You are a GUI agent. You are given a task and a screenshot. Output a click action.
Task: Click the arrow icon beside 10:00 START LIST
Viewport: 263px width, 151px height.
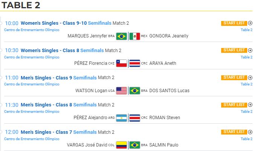click(x=250, y=23)
